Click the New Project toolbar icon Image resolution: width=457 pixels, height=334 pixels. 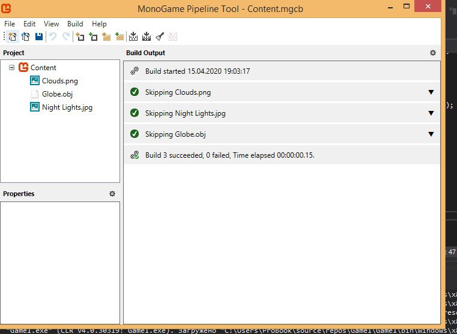pyautogui.click(x=13, y=37)
